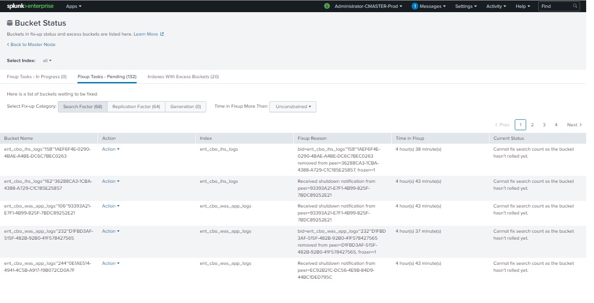Select the Replication Factor (64) fix-up category
This screenshot has height=303, width=594.
click(136, 106)
